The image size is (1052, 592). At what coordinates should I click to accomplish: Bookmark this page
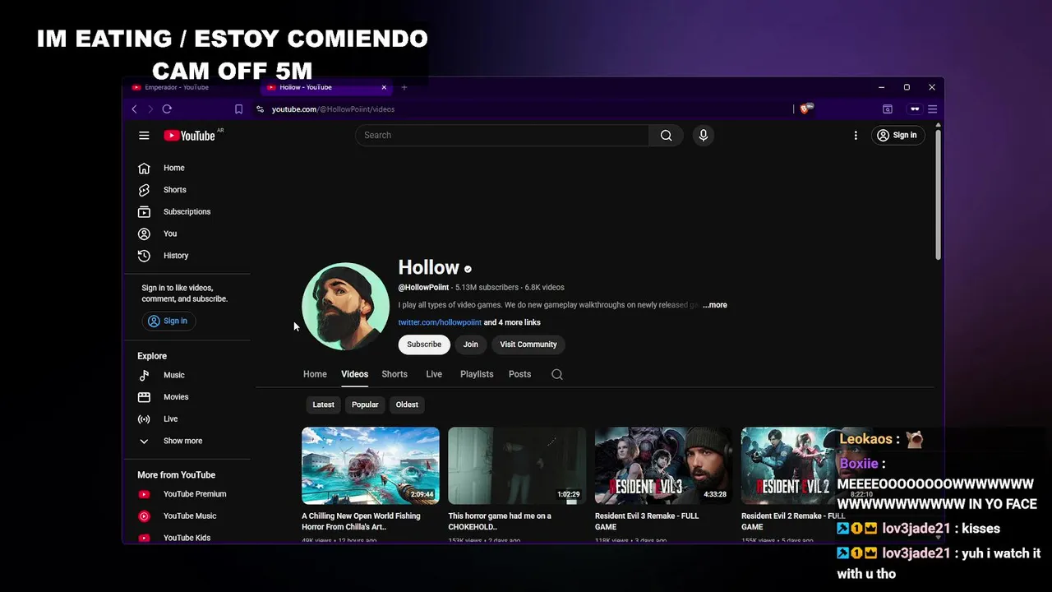238,109
